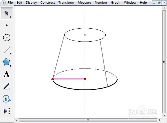Click the horizontal scrollbar thumb
The height and width of the screenshot is (123, 167).
click(88, 120)
